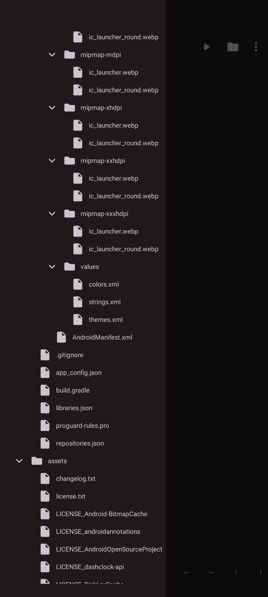This screenshot has width=268, height=597.
Task: Open LICENSE_dashclock-api file
Action: pyautogui.click(x=90, y=567)
